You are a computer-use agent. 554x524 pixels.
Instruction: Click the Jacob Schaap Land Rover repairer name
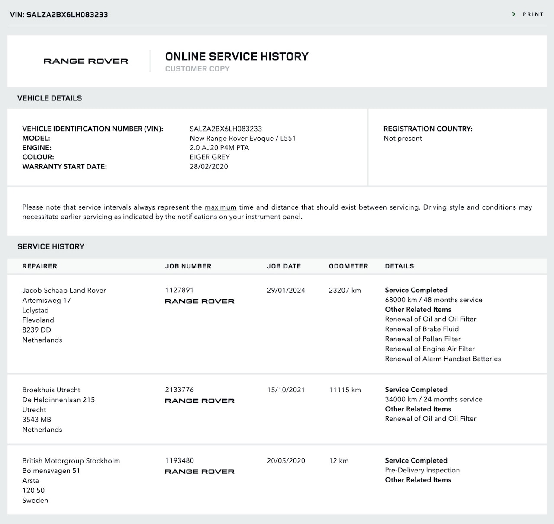tap(64, 290)
